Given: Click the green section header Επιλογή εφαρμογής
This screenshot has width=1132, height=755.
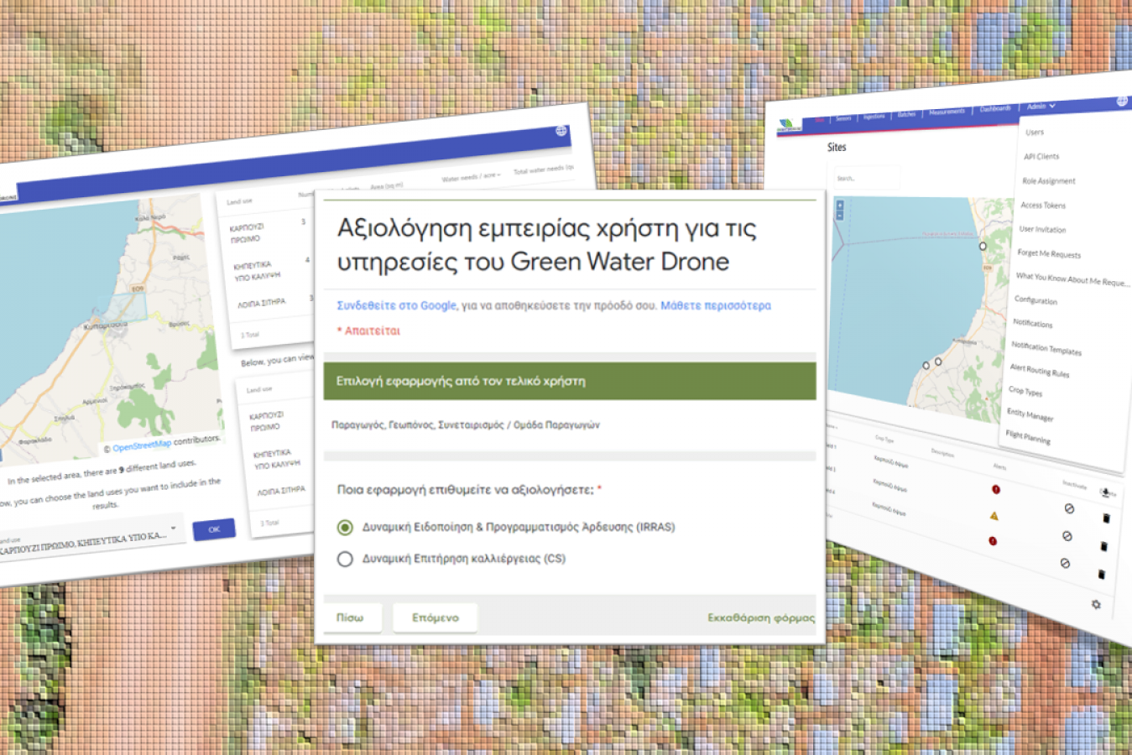Looking at the screenshot, I should (x=570, y=381).
